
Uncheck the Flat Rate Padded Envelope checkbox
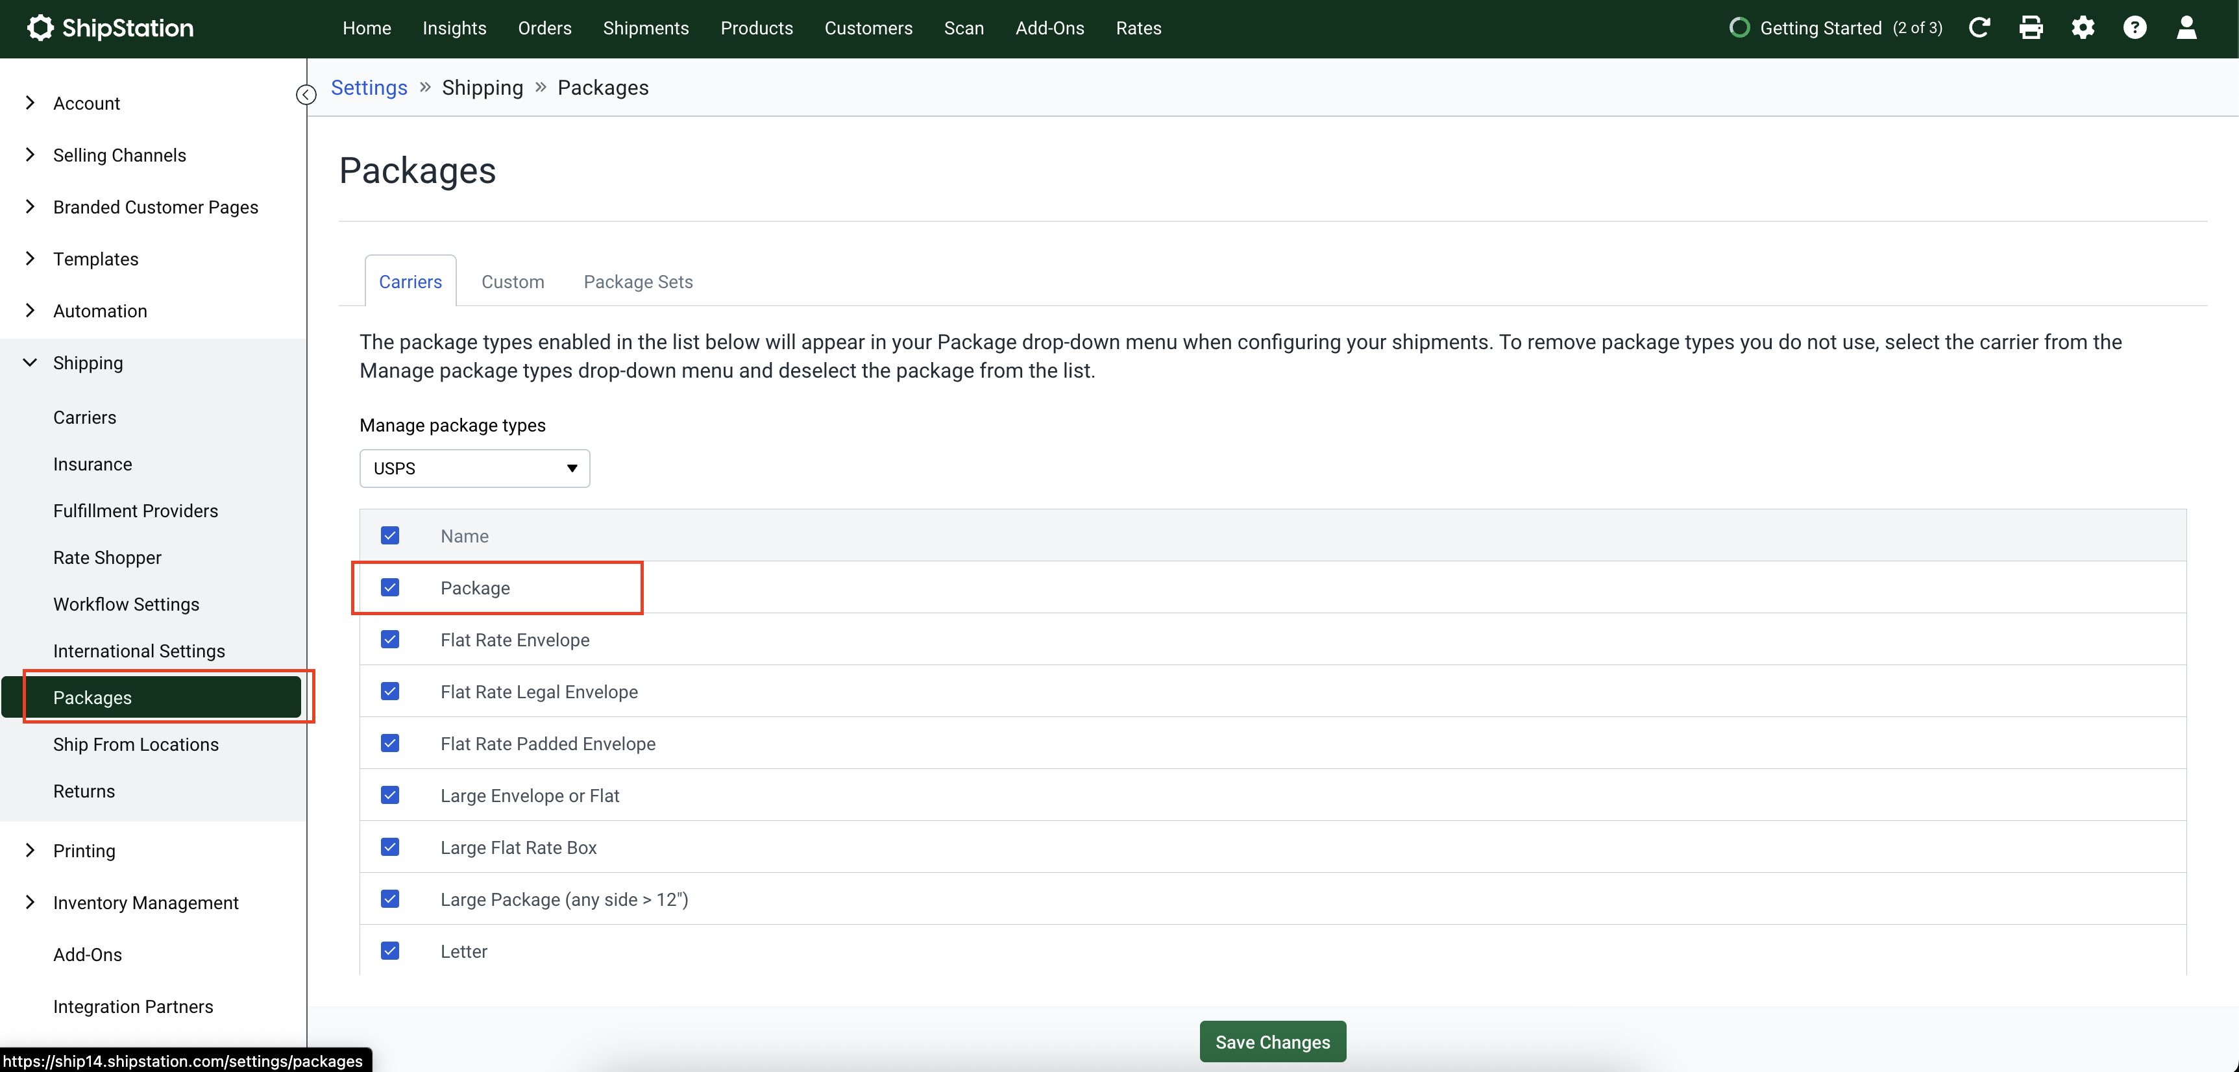[389, 744]
